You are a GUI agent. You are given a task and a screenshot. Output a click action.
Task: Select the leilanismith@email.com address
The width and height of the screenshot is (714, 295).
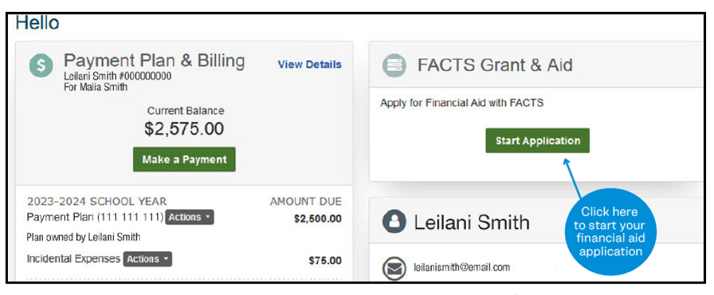[461, 267]
